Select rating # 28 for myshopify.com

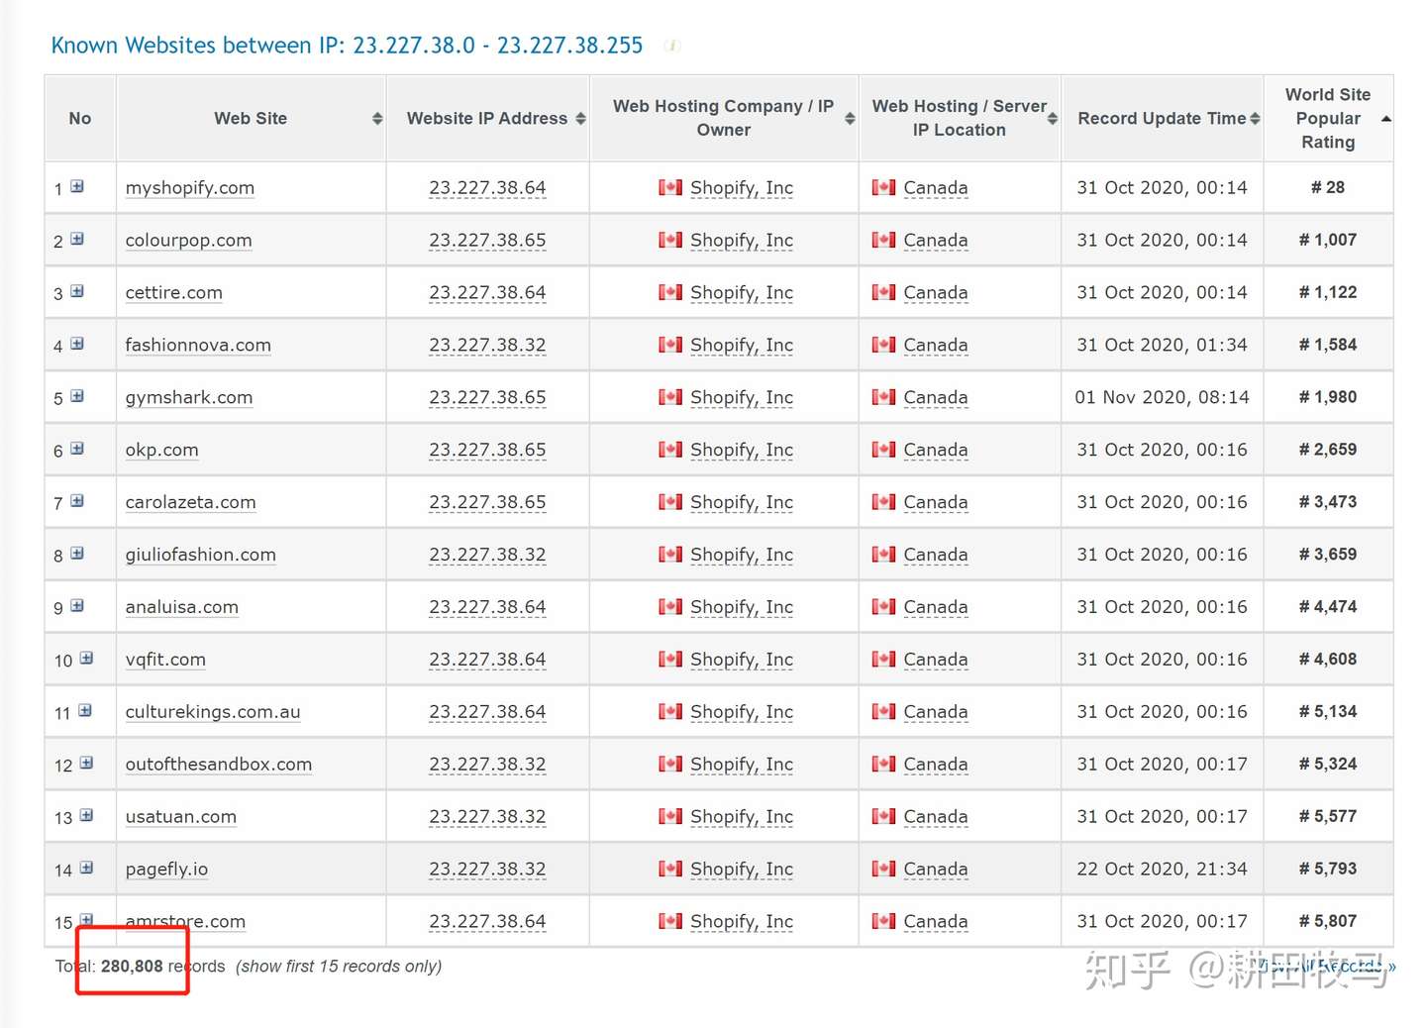tap(1328, 187)
